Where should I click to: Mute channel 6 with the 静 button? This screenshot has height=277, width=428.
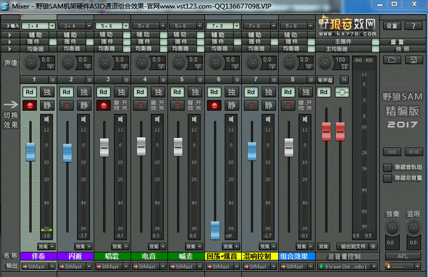[x=232, y=105]
